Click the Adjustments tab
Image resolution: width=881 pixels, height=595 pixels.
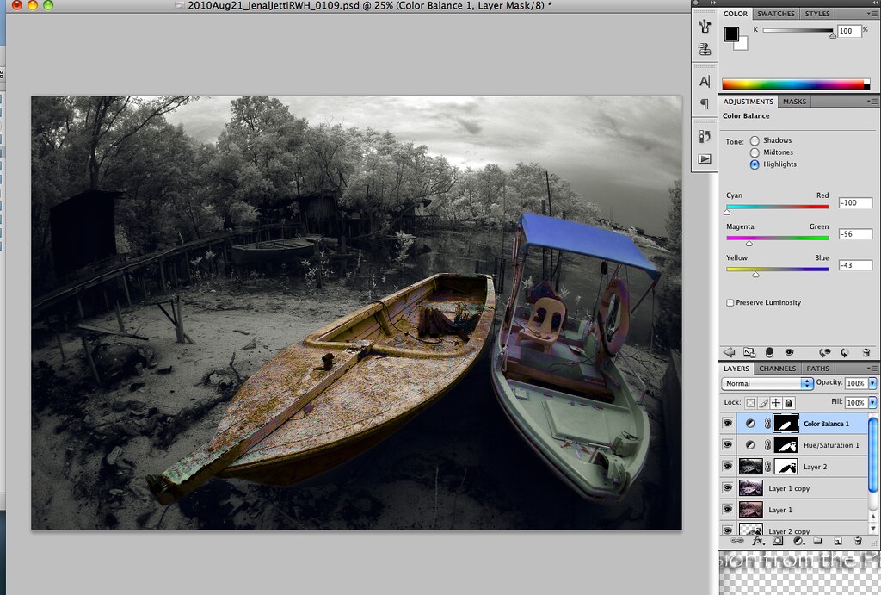click(x=749, y=102)
